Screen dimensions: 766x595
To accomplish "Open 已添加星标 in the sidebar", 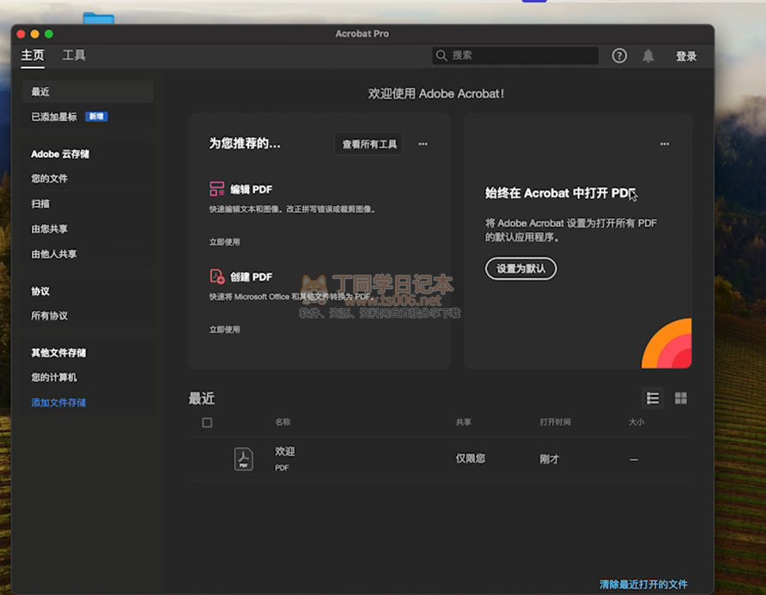I will coord(54,117).
